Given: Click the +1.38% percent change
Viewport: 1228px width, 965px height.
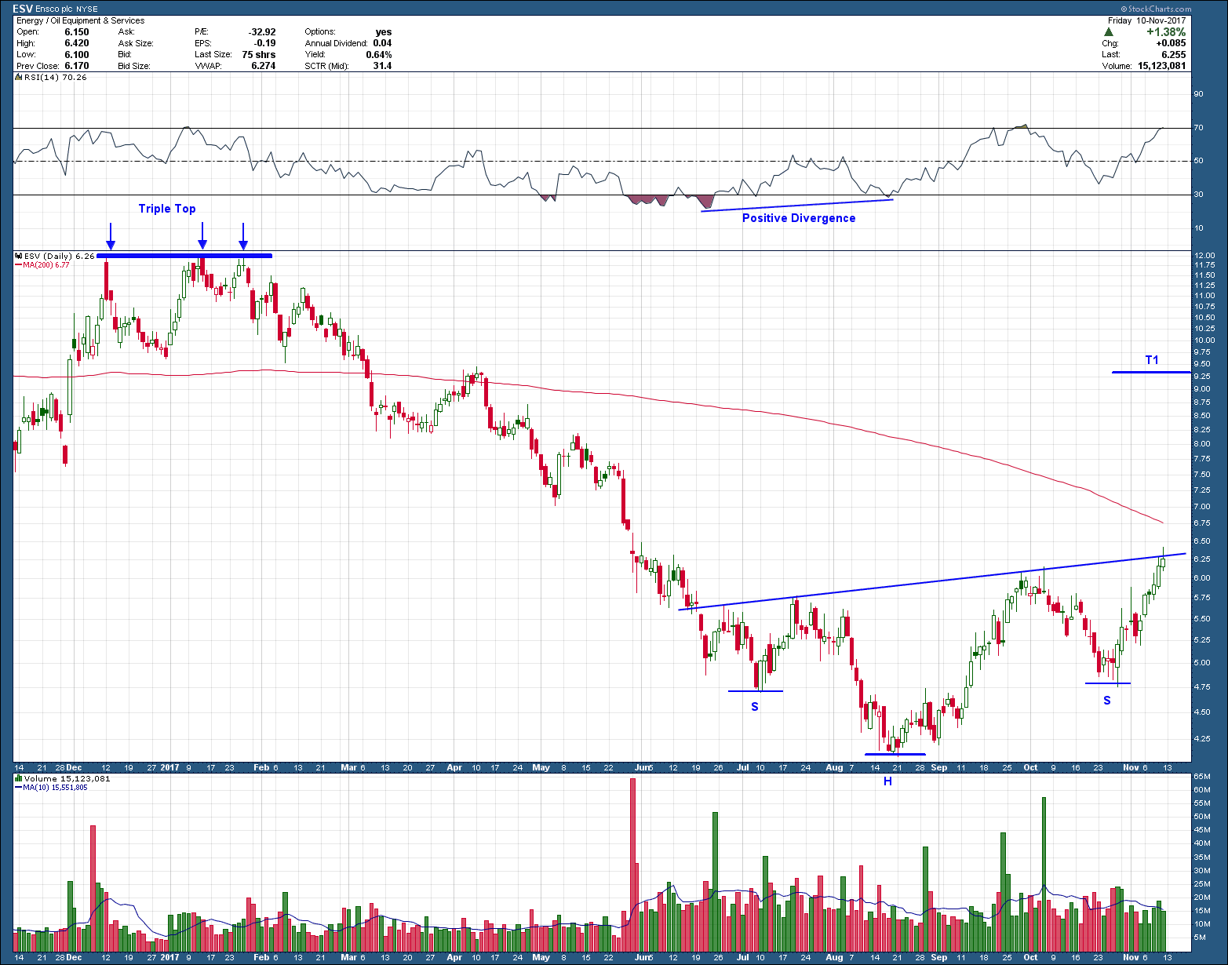Looking at the screenshot, I should (x=1165, y=32).
